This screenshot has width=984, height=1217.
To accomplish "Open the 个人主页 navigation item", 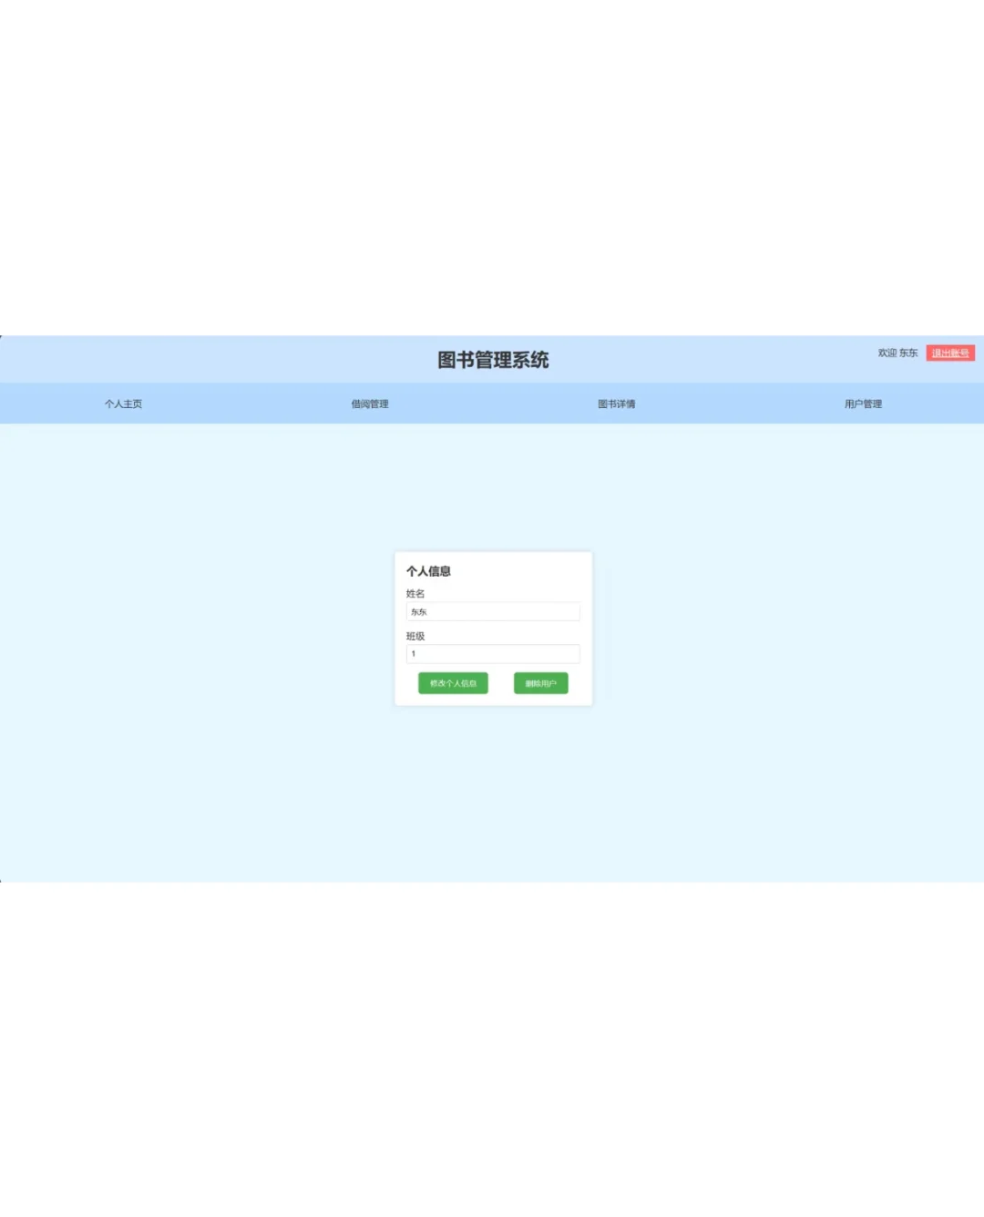I will coord(125,404).
